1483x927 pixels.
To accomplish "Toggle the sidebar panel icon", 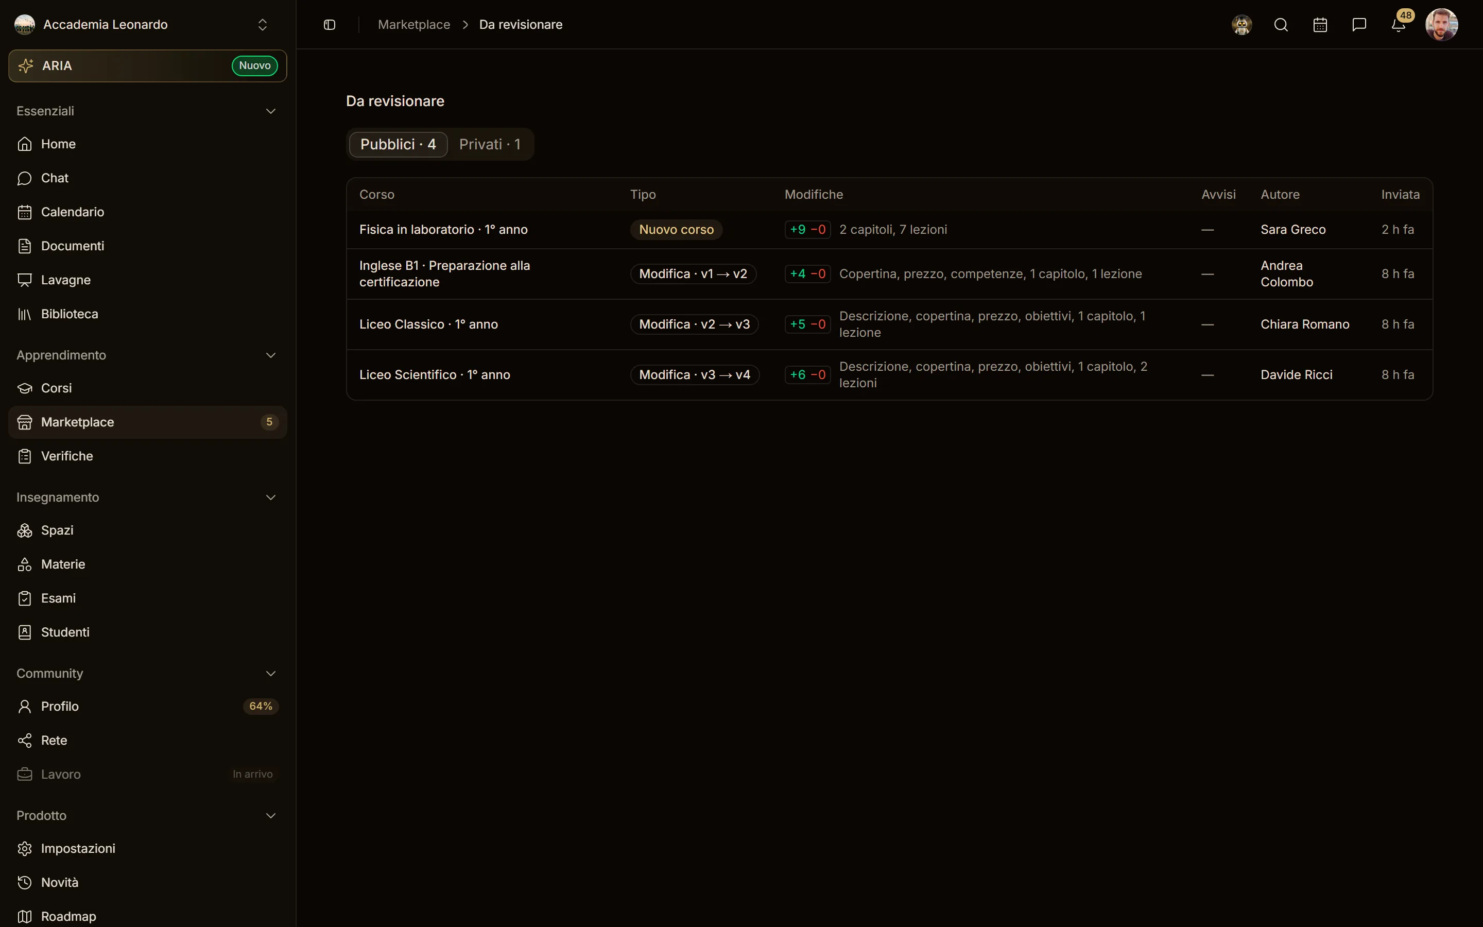I will click(329, 25).
